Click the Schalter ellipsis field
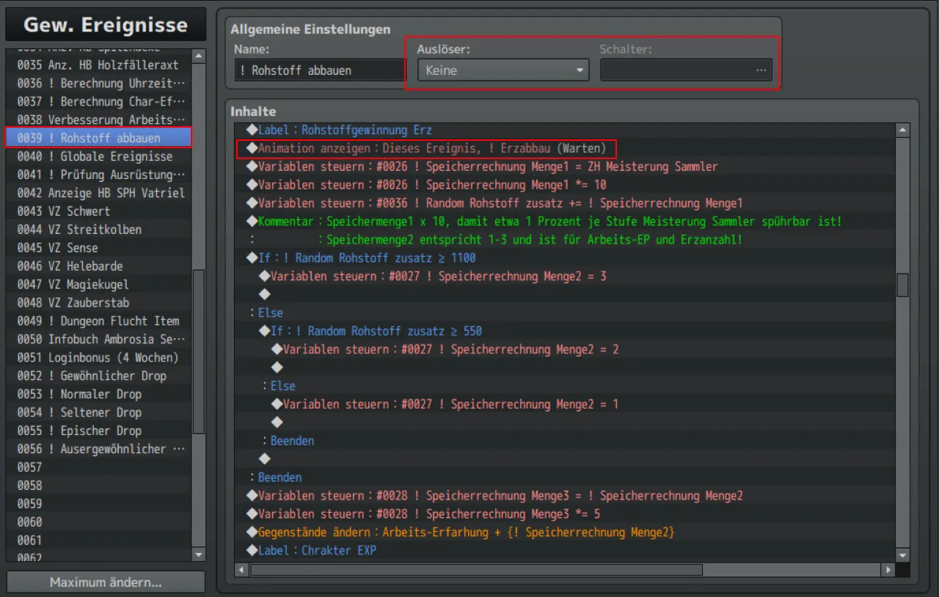 point(686,70)
